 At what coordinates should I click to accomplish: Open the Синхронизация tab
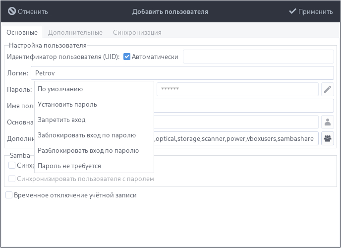(x=137, y=32)
